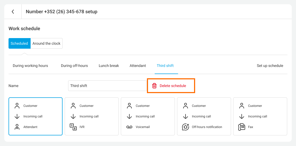Click the Set up schedule link
The height and width of the screenshot is (146, 296).
[x=270, y=66]
